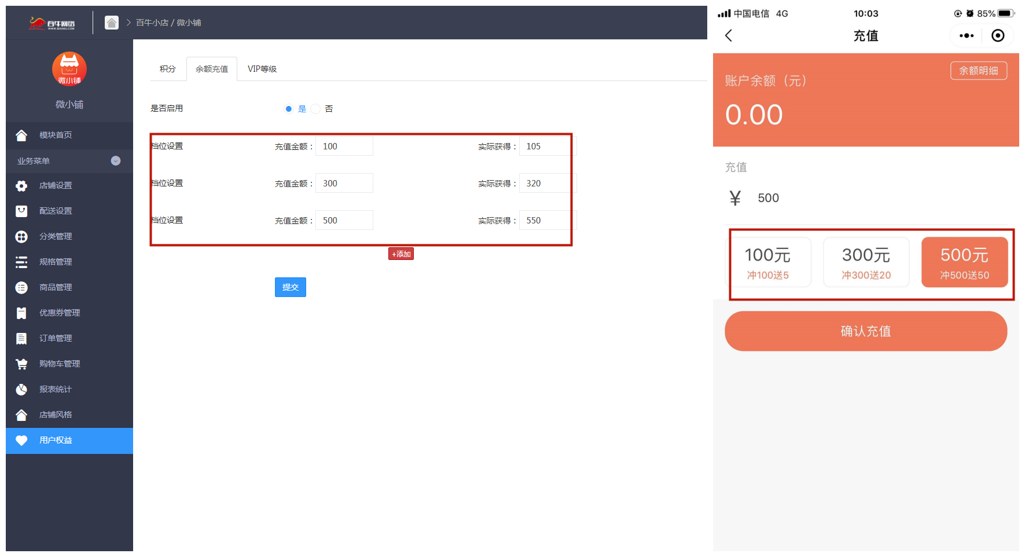Select the 否 radio button for 是否启用
This screenshot has height=557, width=1025.
[x=315, y=109]
